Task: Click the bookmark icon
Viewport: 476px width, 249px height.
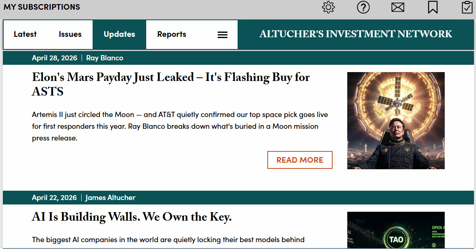Action: pyautogui.click(x=433, y=7)
